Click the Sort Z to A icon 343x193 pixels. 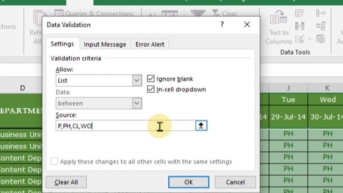click(169, 13)
